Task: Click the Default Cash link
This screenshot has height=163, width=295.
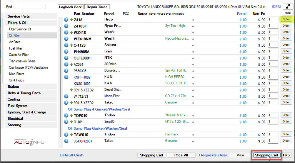Action: point(71,155)
